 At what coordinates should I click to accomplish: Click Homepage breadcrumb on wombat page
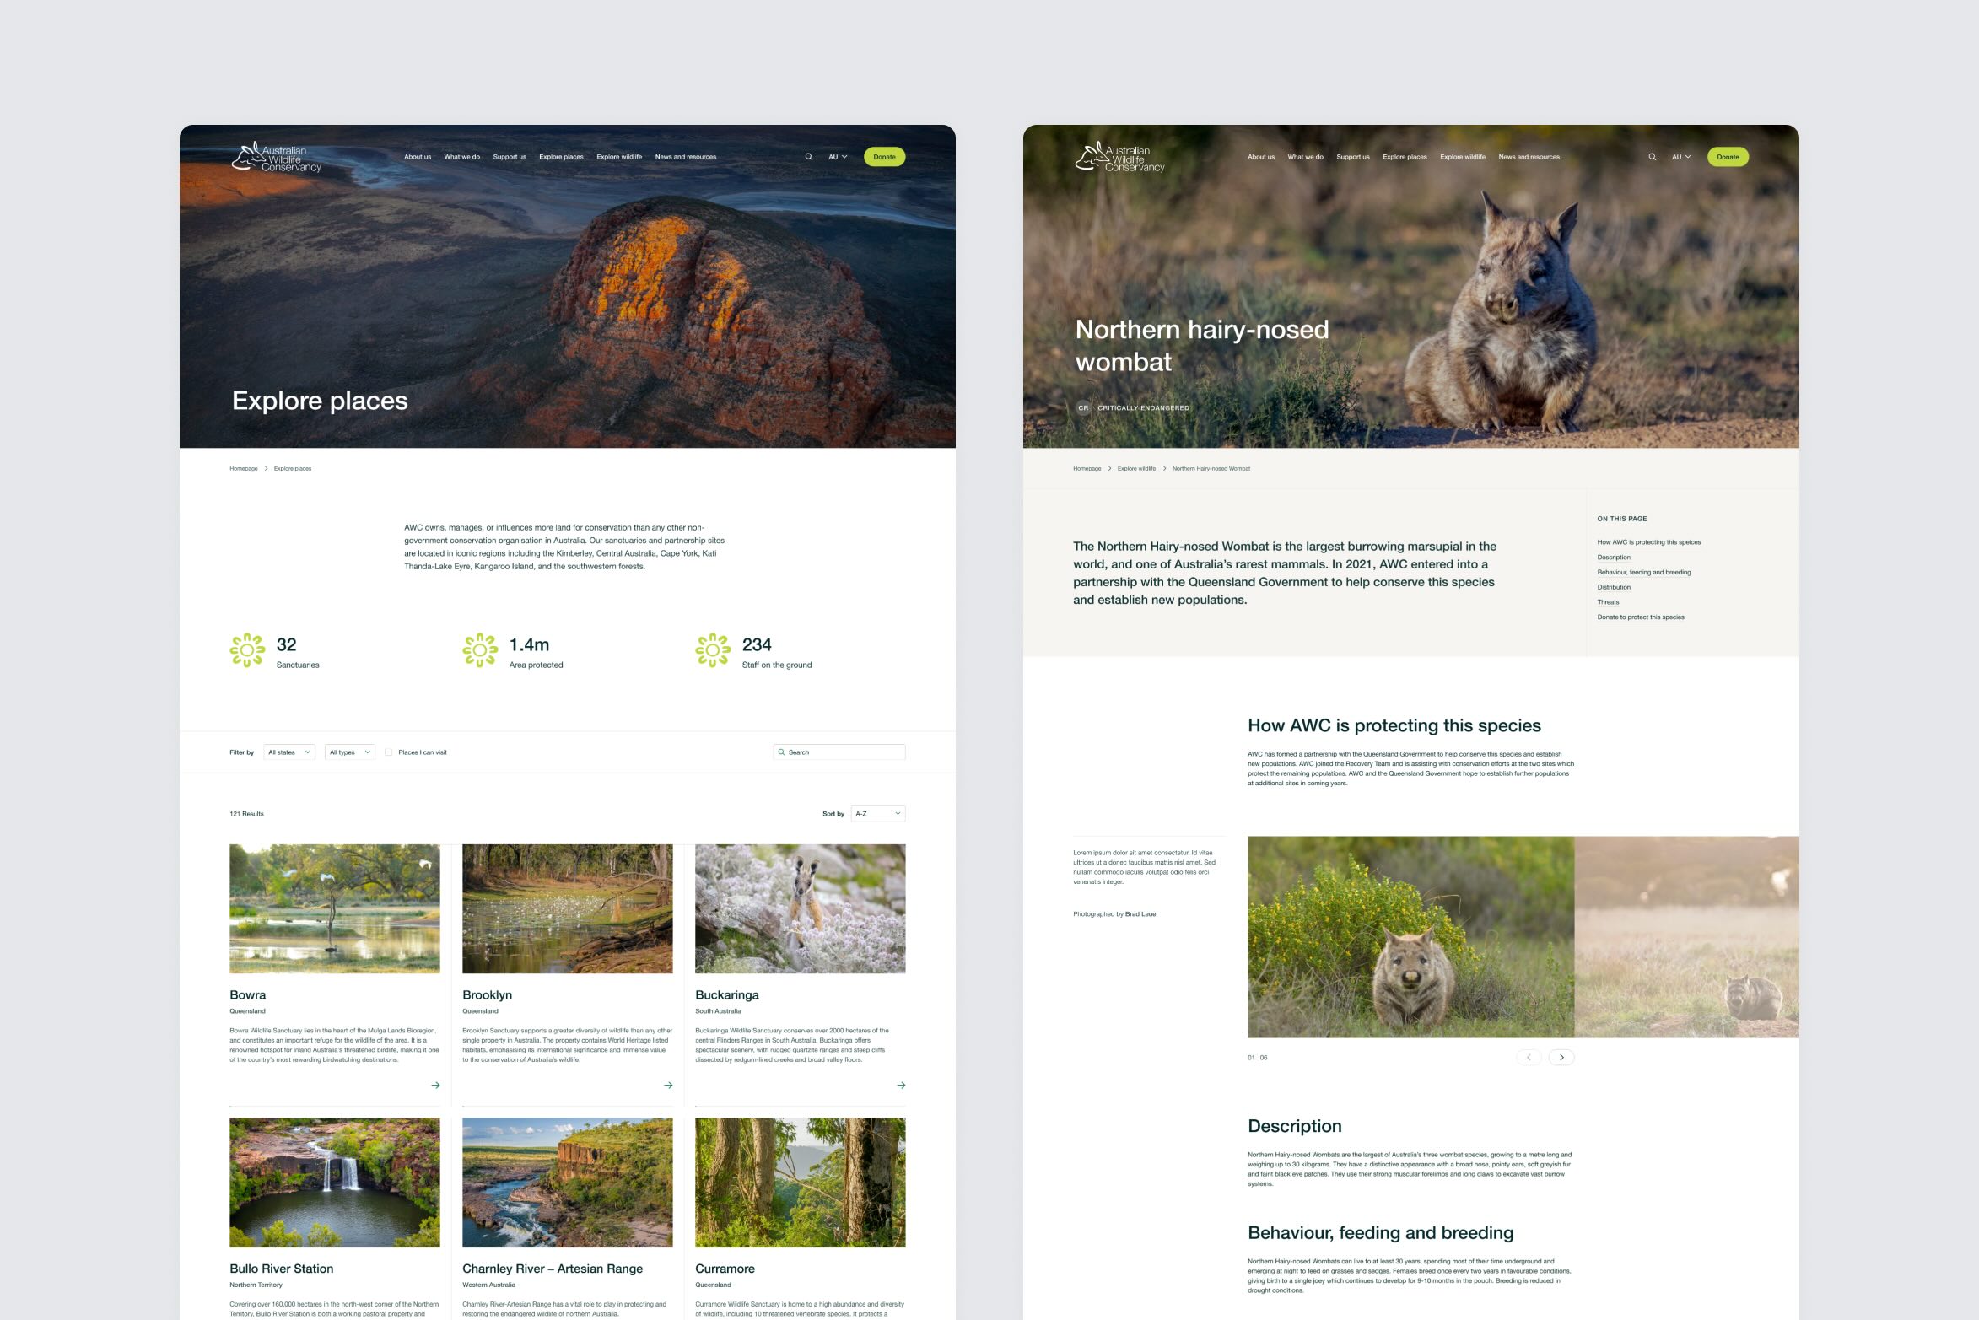point(1087,469)
